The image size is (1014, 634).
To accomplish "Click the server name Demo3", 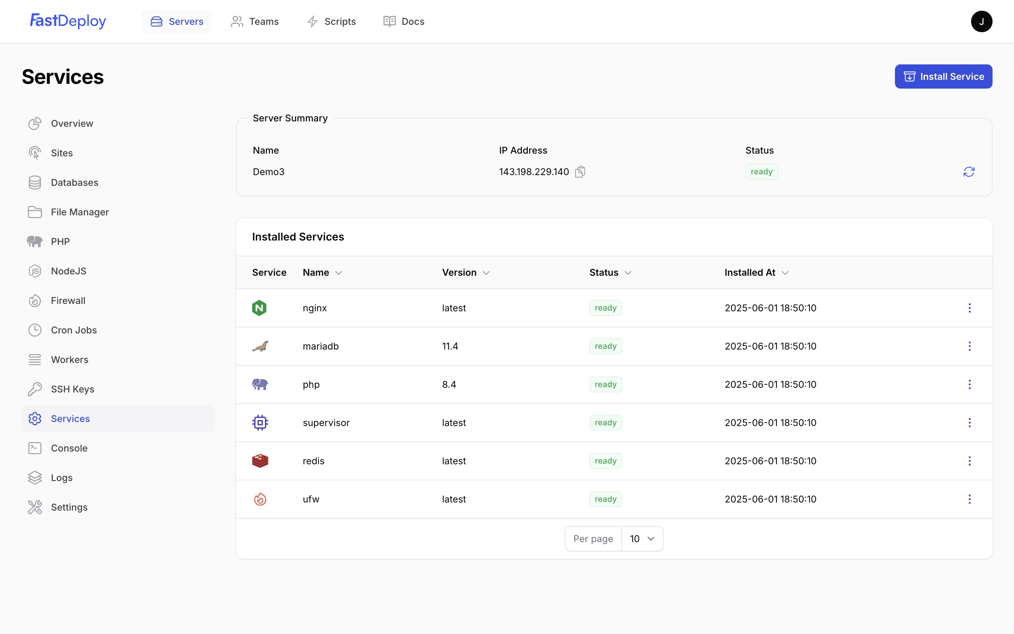I will pos(269,172).
